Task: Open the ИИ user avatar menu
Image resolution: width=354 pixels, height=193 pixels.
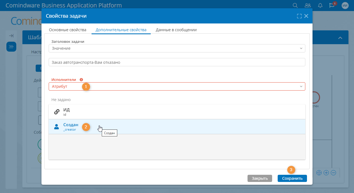Action: click(345, 6)
